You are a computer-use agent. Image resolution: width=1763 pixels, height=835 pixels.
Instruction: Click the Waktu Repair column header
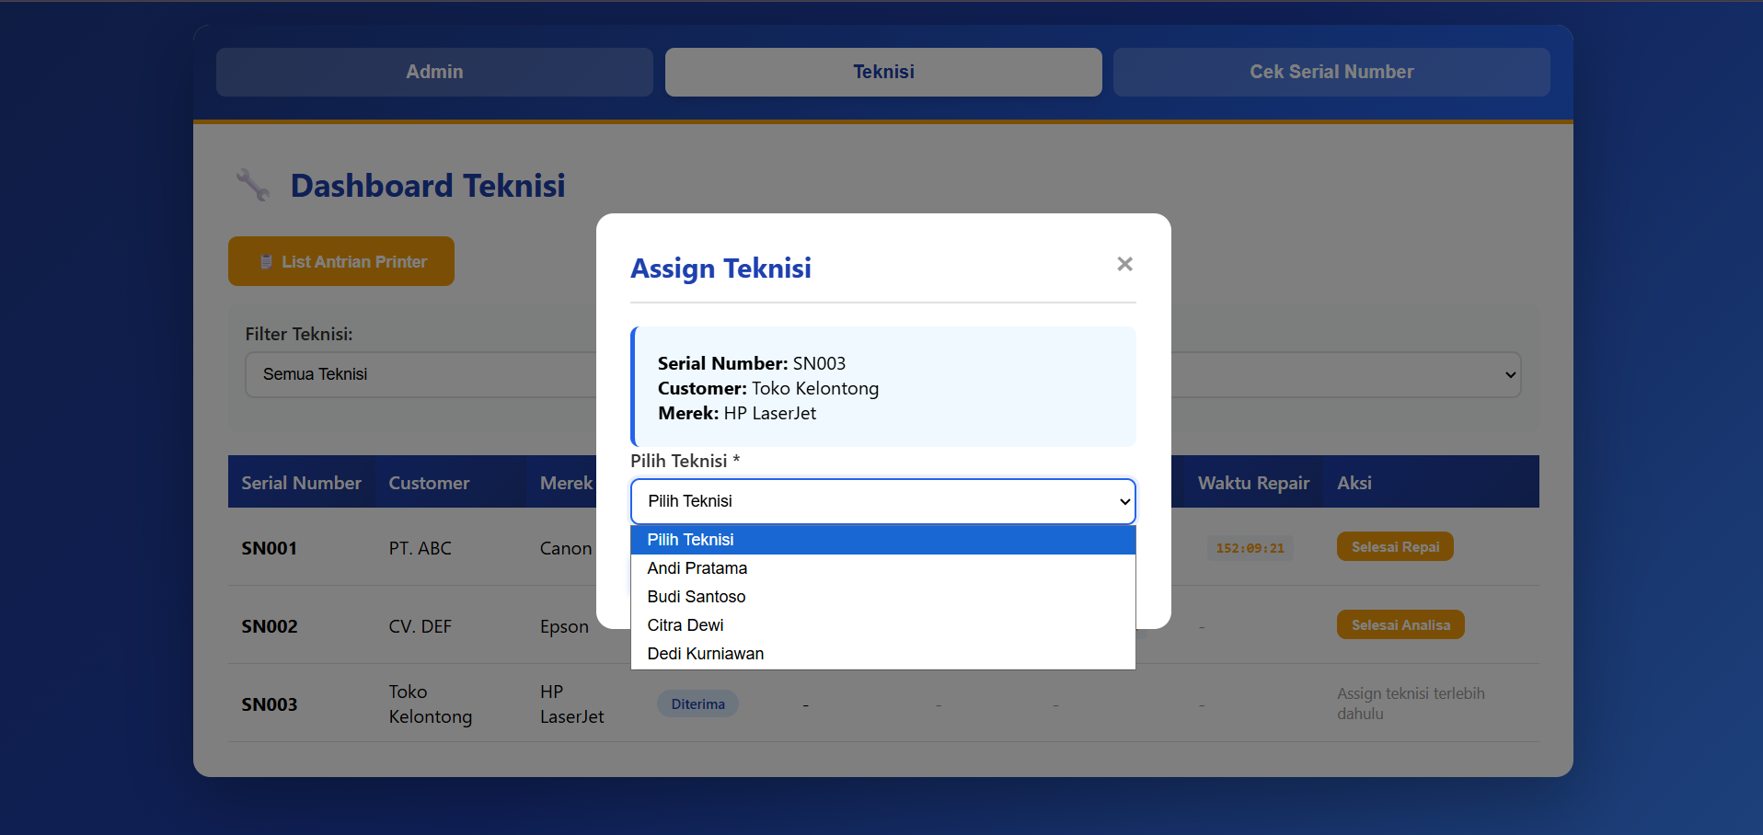tap(1252, 483)
